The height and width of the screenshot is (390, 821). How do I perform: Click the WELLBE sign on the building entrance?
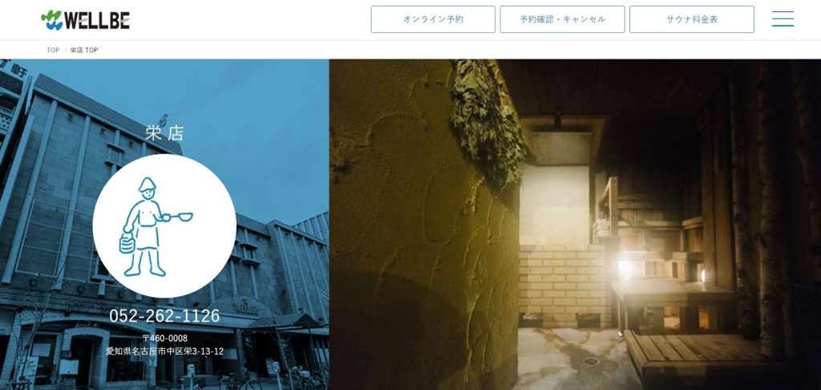coord(245,307)
